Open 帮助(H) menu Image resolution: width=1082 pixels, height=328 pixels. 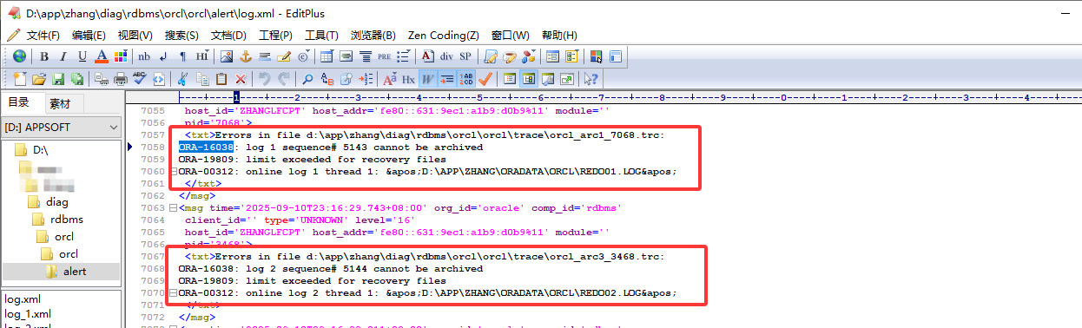tap(559, 36)
